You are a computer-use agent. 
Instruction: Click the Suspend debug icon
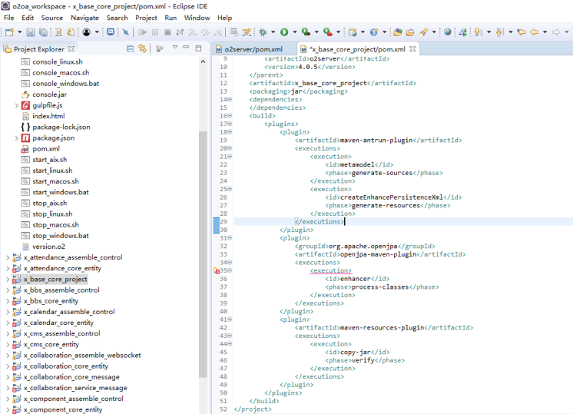[x=155, y=32]
